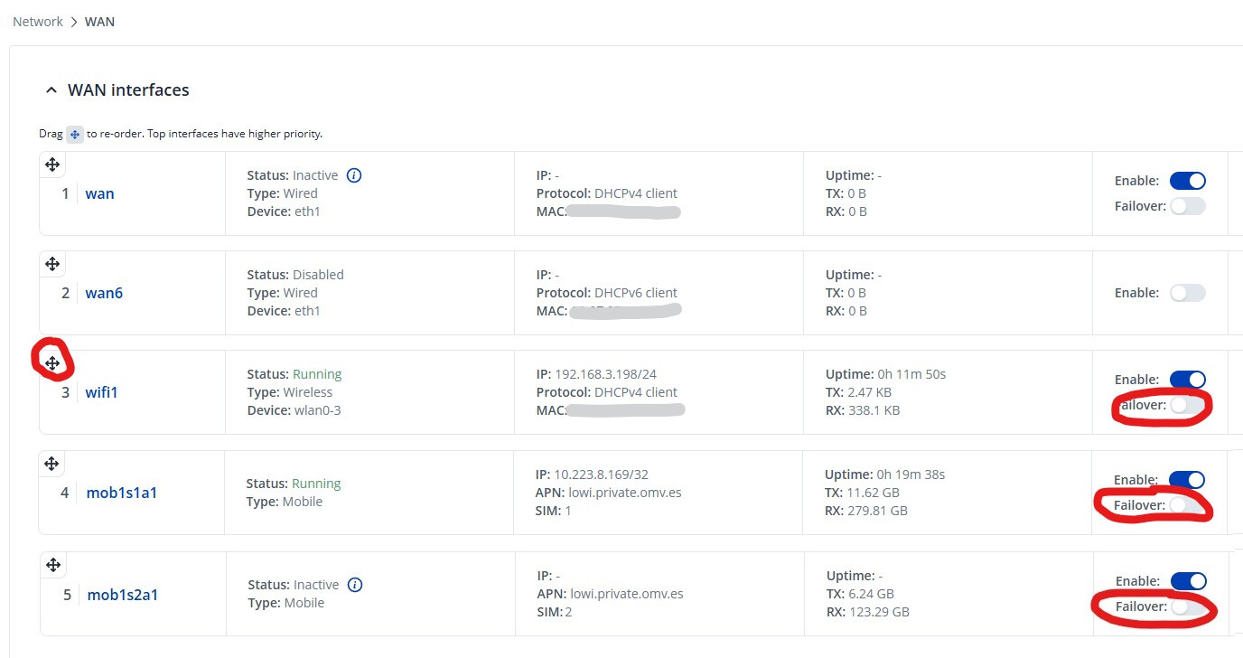Screen dimensions: 1243x658
Task: Click the info icon beside wan Inactive status
Action: [354, 175]
